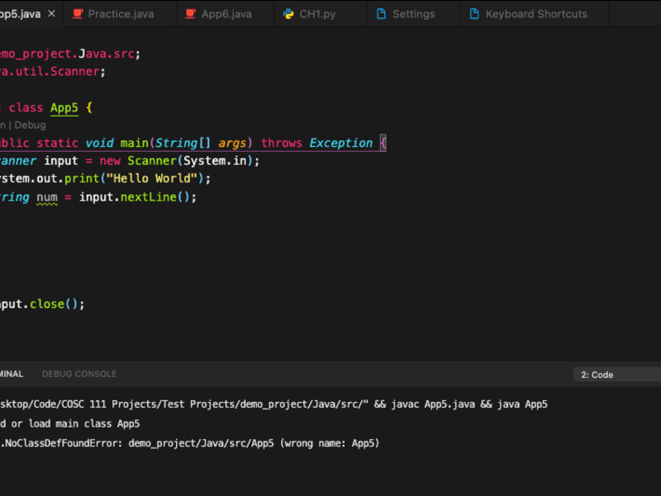Viewport: 661px width, 496px height.
Task: Open the App6.java tab
Action: [x=226, y=14]
